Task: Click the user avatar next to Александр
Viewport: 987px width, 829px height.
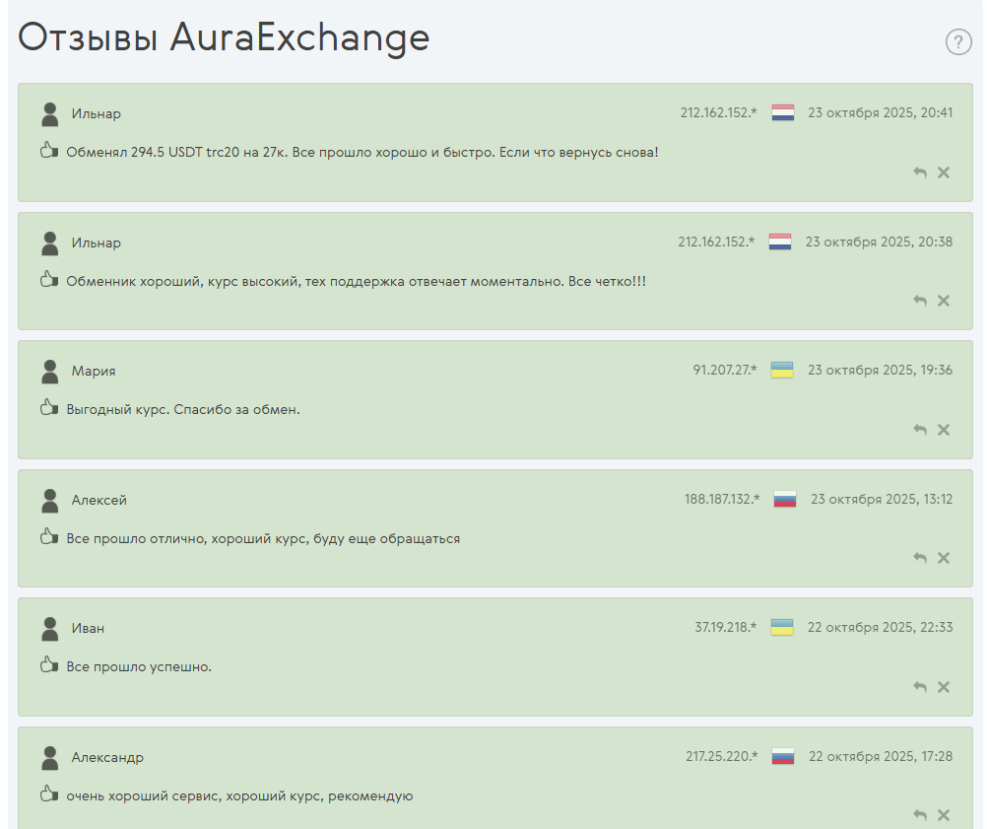Action: coord(50,758)
